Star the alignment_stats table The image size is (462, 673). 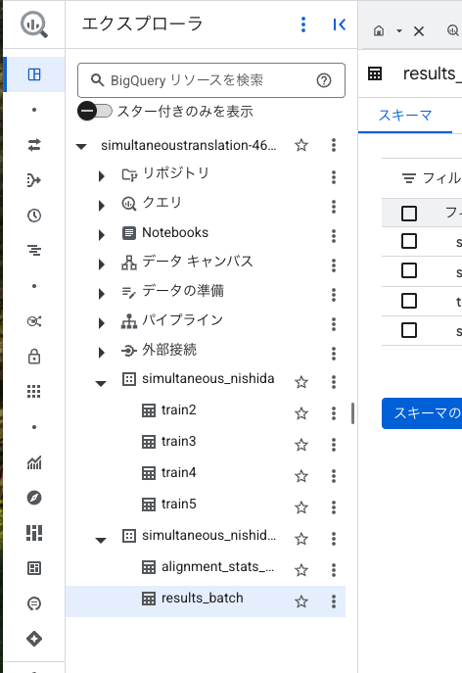(301, 570)
